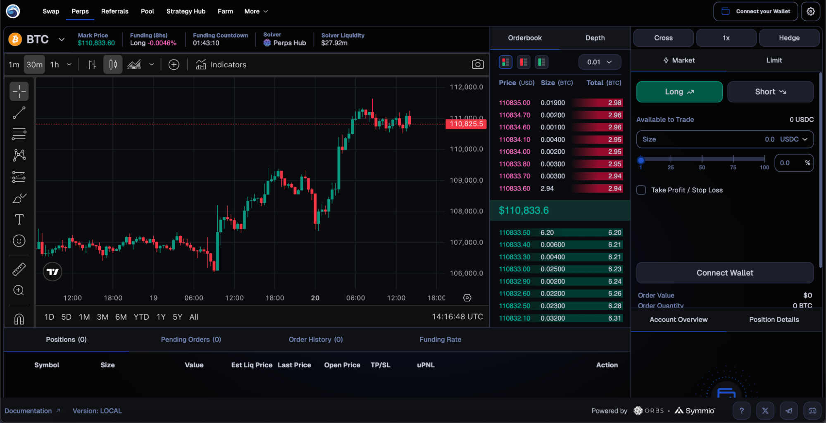Activate the magnet snap tool
The width and height of the screenshot is (826, 423).
pos(19,318)
